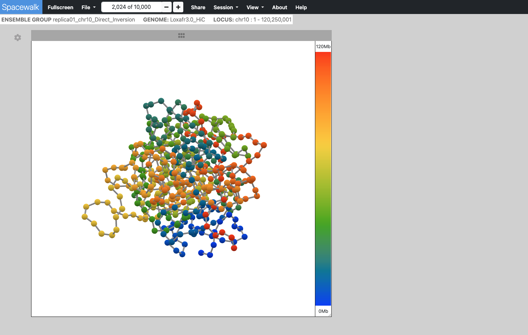This screenshot has width=528, height=335.
Task: Open the View dropdown menu
Action: 255,7
